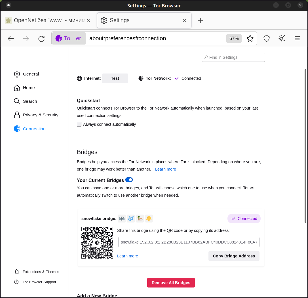Click the reload page icon

[41, 39]
